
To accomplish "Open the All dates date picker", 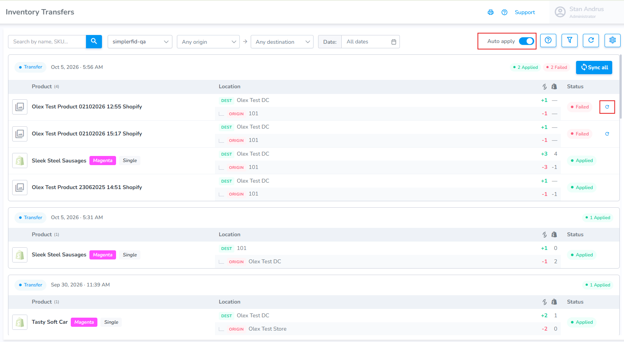I will tap(371, 42).
